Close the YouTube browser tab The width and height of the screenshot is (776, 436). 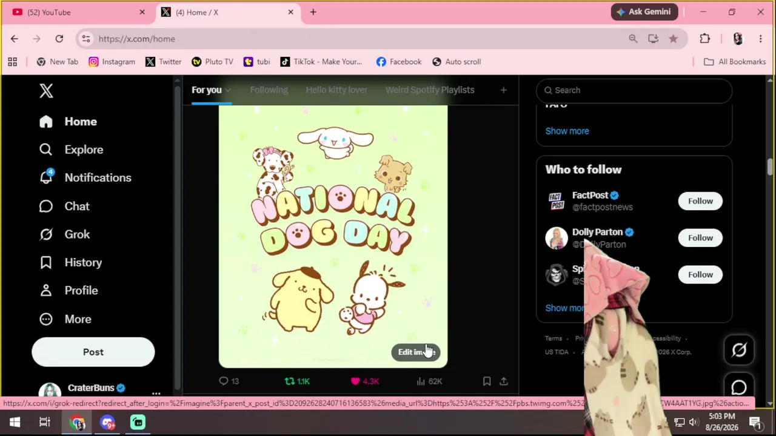point(142,12)
